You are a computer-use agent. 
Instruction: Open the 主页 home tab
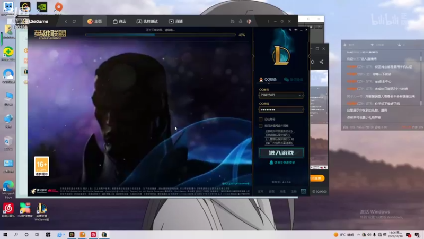[x=94, y=21]
